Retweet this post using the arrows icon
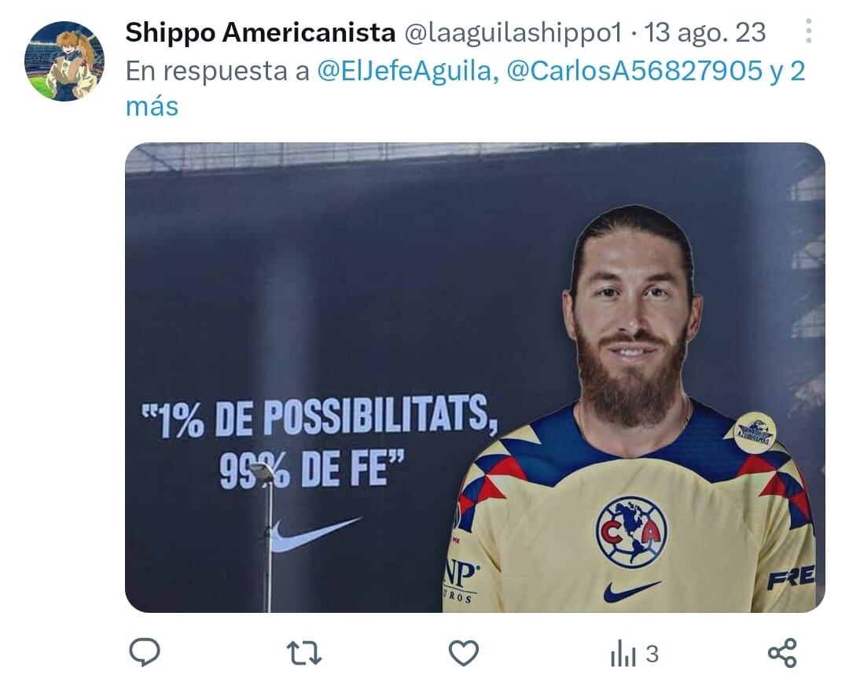 pos(303,653)
